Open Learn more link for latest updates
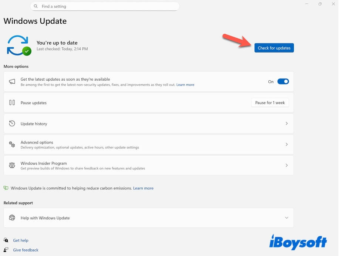 pos(185,85)
